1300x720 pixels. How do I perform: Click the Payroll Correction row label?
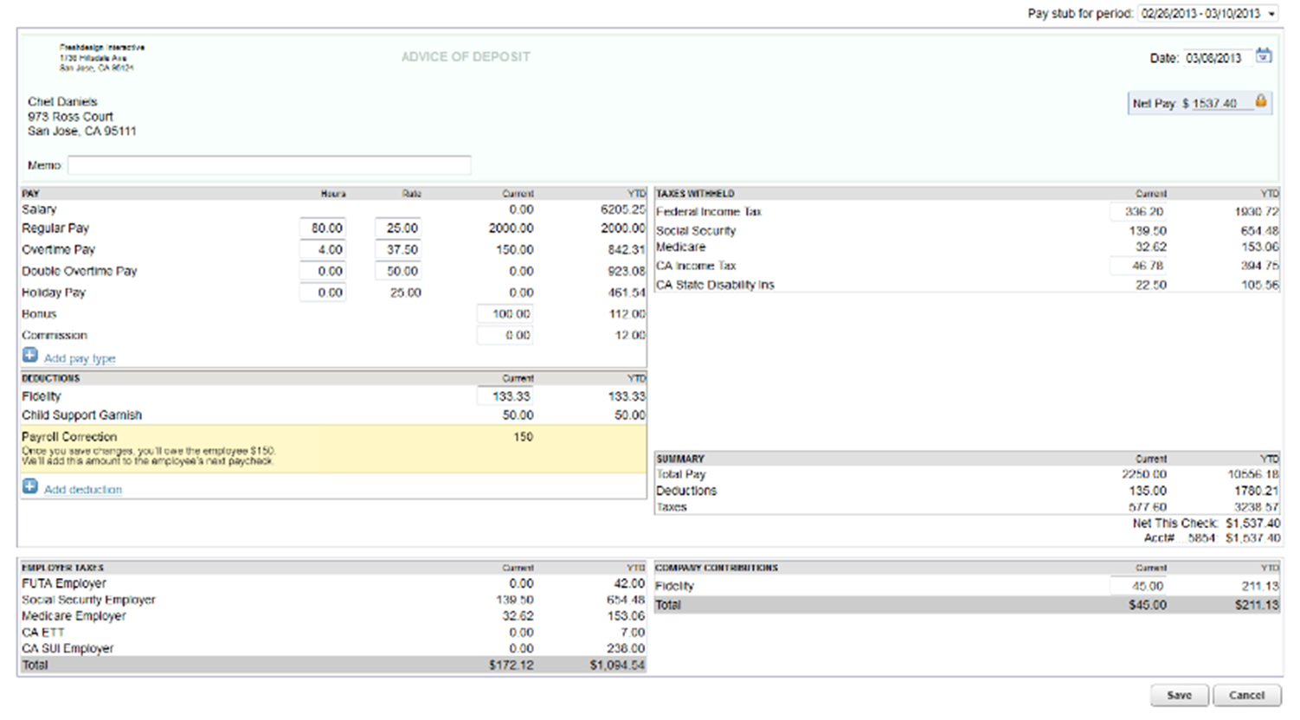click(69, 437)
